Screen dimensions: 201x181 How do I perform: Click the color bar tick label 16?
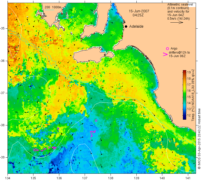pos(189,90)
